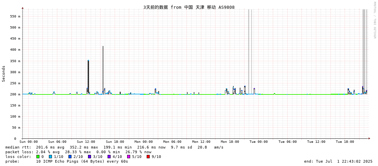
Task: Click the 'Tue 00:00' time axis label
Action: click(x=259, y=142)
